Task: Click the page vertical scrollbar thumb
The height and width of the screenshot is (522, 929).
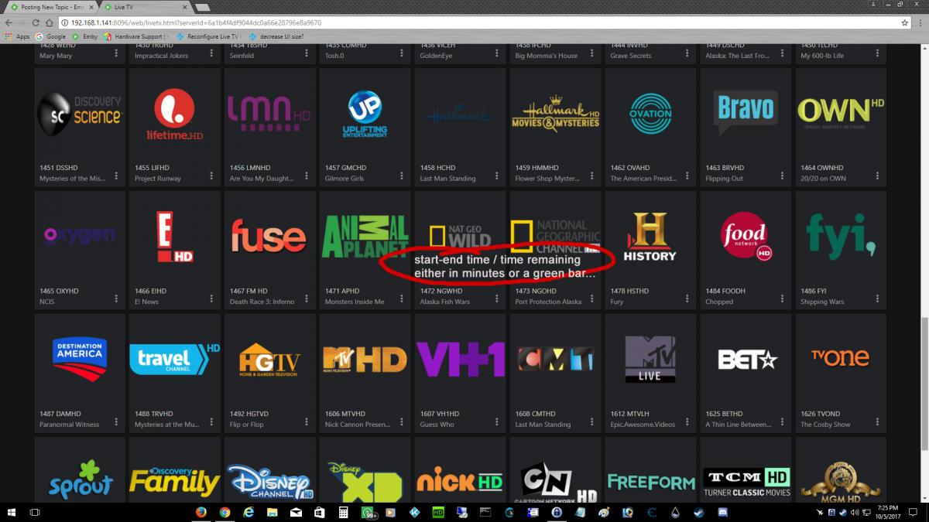Action: coord(924,384)
